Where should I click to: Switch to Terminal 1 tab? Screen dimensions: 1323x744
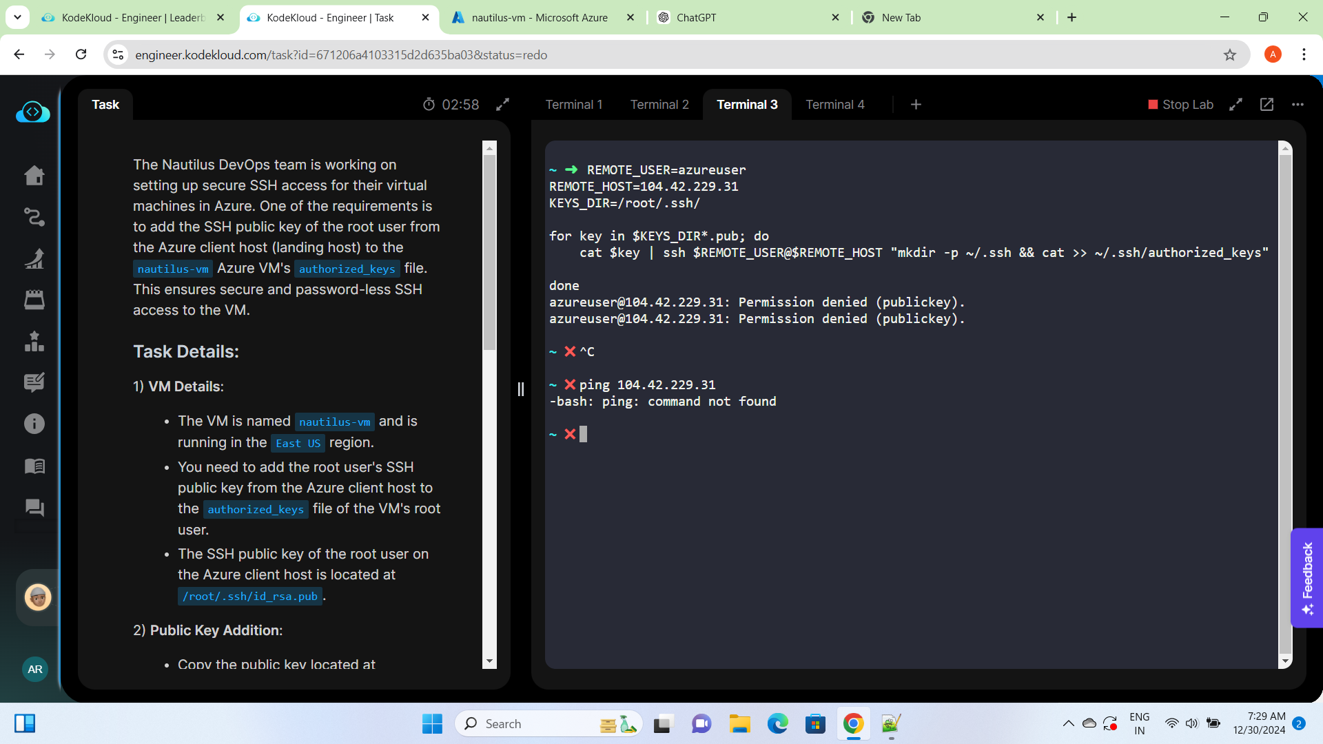click(x=573, y=105)
